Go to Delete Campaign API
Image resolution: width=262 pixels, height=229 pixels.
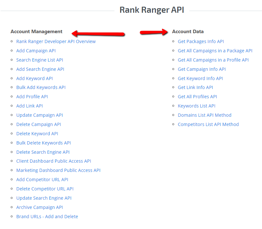coord(39,124)
